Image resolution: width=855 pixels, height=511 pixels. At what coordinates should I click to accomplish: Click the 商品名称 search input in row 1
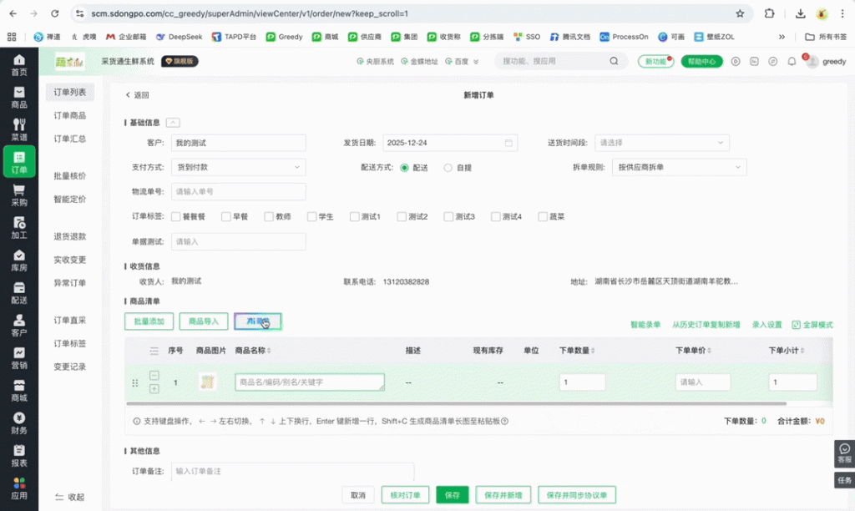point(309,382)
